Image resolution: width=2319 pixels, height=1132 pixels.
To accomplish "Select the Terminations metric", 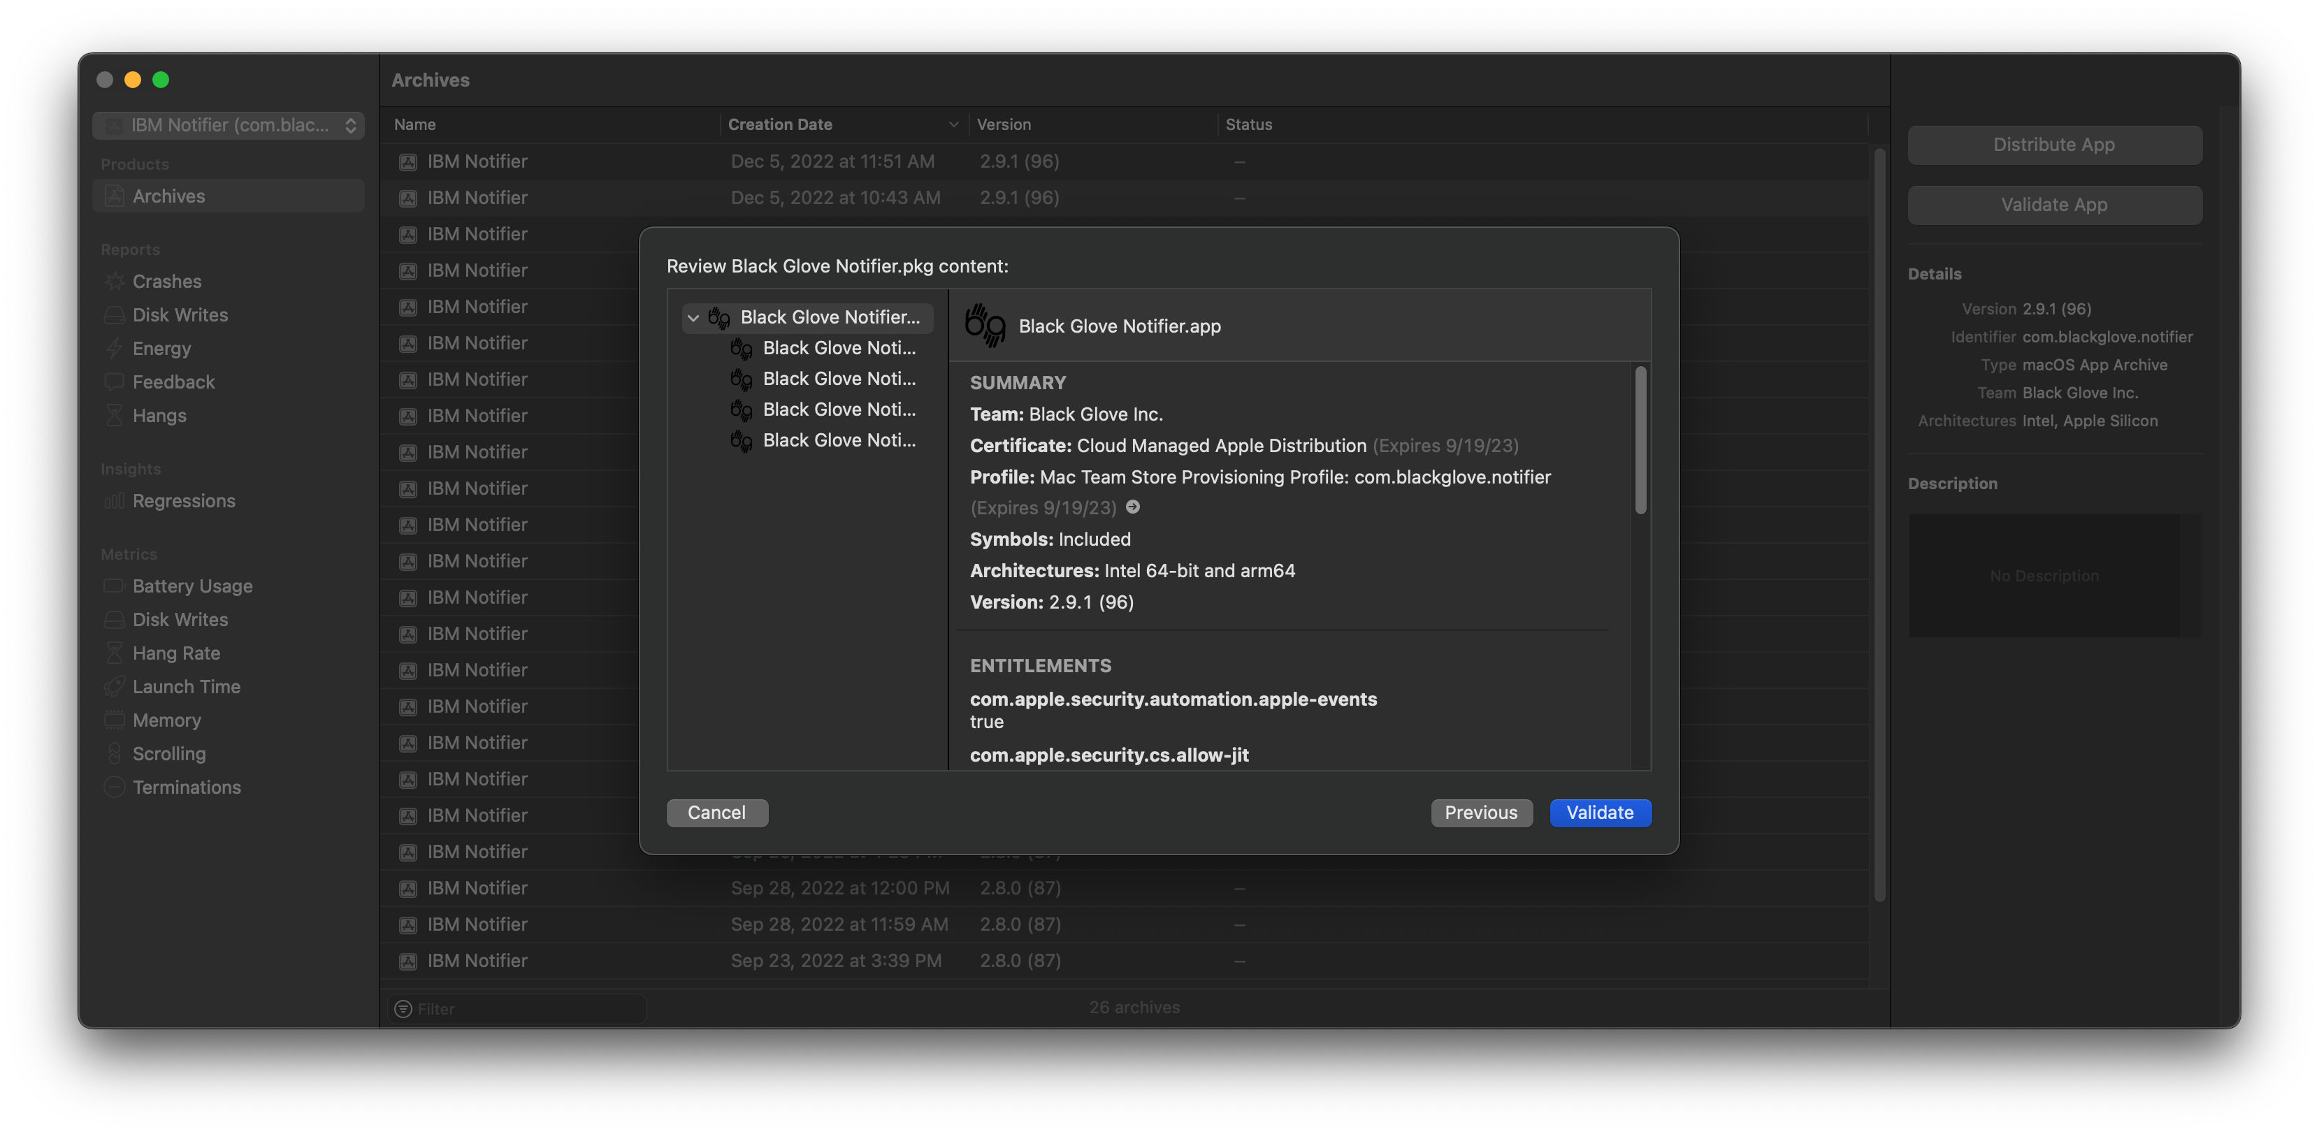I will (x=187, y=788).
